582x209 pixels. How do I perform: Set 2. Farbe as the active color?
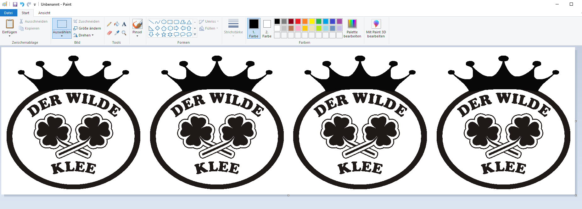tap(267, 28)
